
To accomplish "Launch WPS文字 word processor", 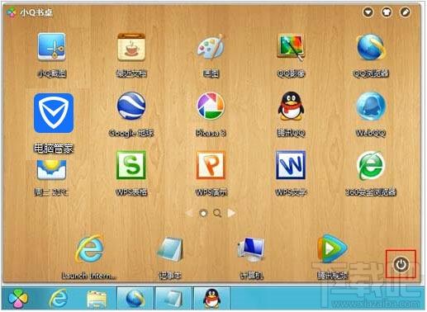I will tap(291, 165).
